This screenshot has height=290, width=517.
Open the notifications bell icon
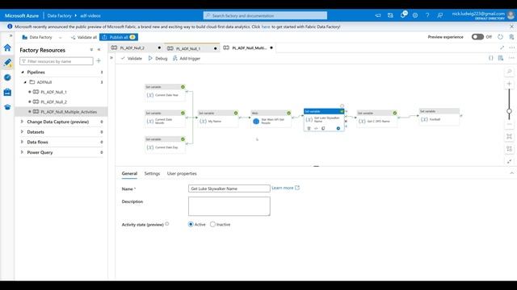[403, 15]
